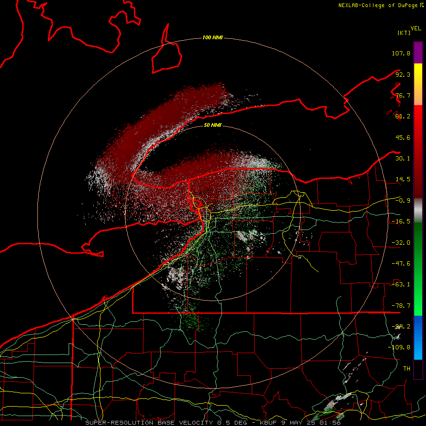
Task: Click the 14.5 scale value
Action: point(403,179)
